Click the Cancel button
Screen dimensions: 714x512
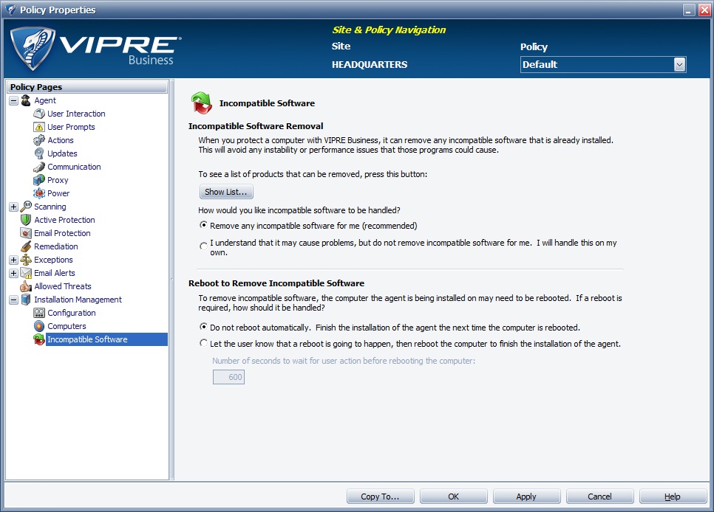599,497
